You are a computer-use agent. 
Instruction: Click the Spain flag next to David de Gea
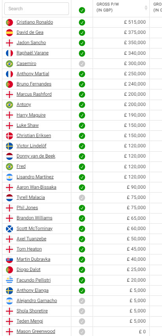pos(9,33)
